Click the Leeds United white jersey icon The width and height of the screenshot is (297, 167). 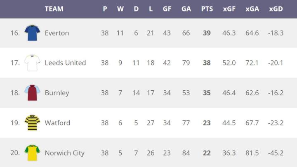pos(32,63)
